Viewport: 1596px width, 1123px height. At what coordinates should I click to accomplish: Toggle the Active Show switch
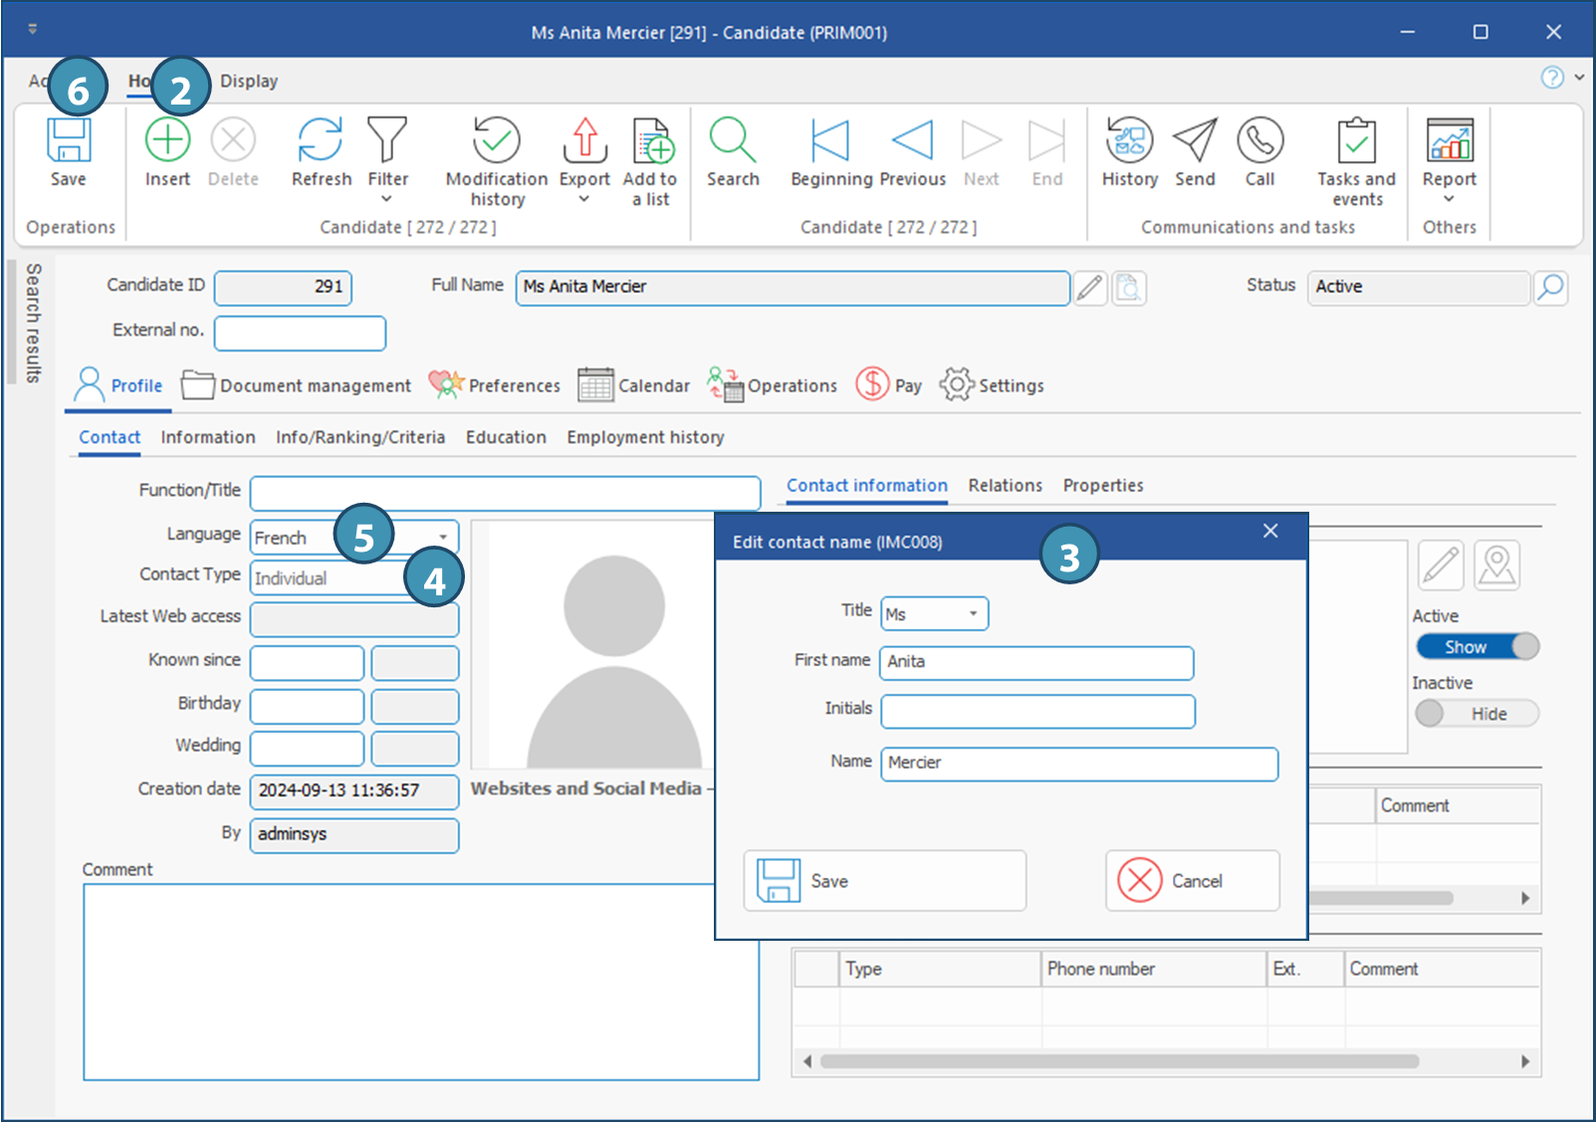click(x=1478, y=647)
